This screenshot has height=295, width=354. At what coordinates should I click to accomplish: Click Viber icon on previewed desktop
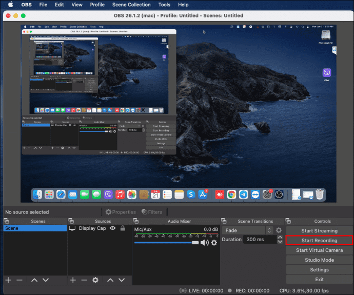327,73
